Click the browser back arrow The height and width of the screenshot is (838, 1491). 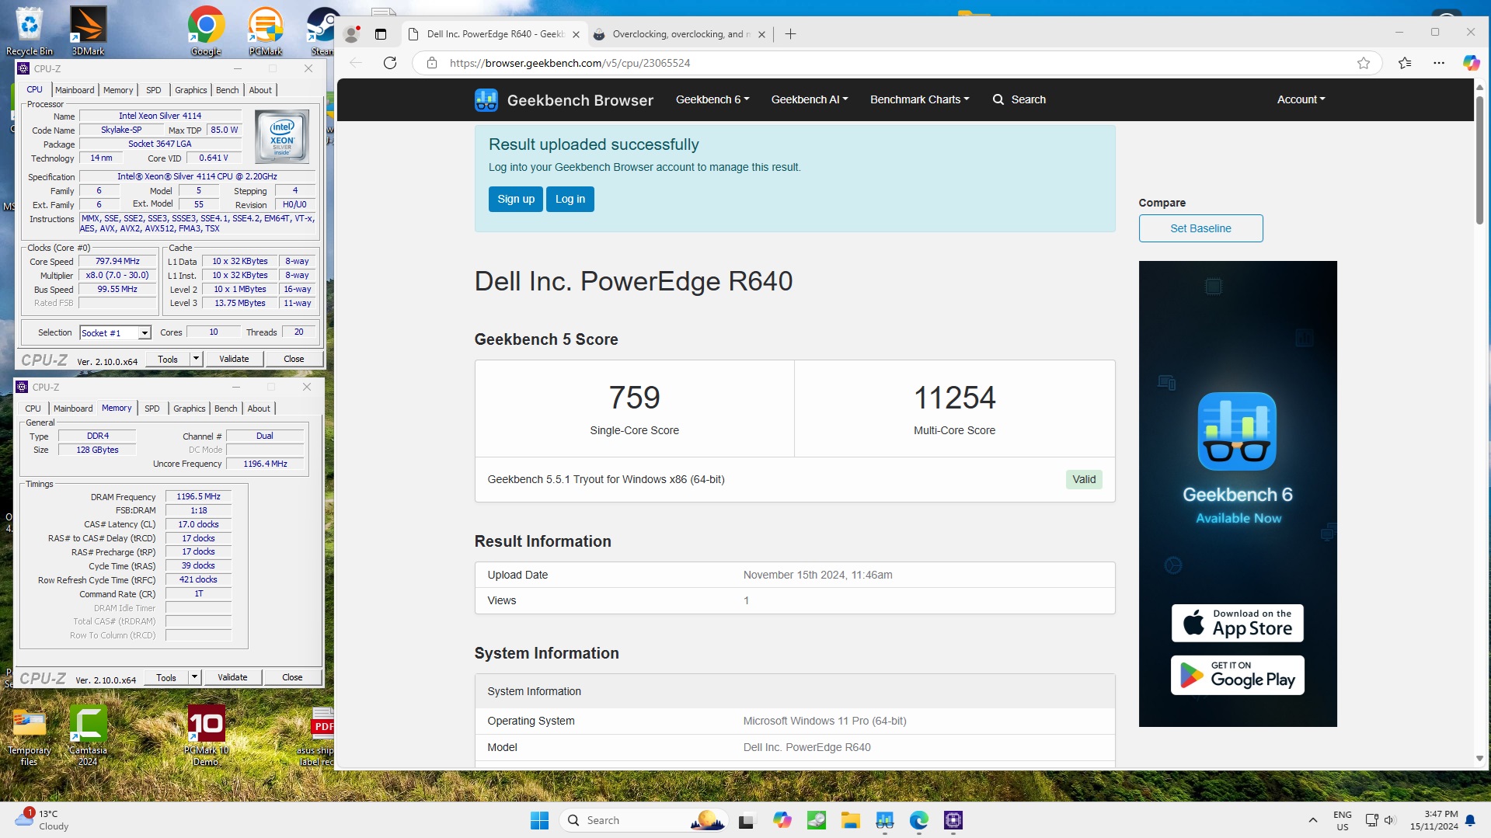pos(356,63)
